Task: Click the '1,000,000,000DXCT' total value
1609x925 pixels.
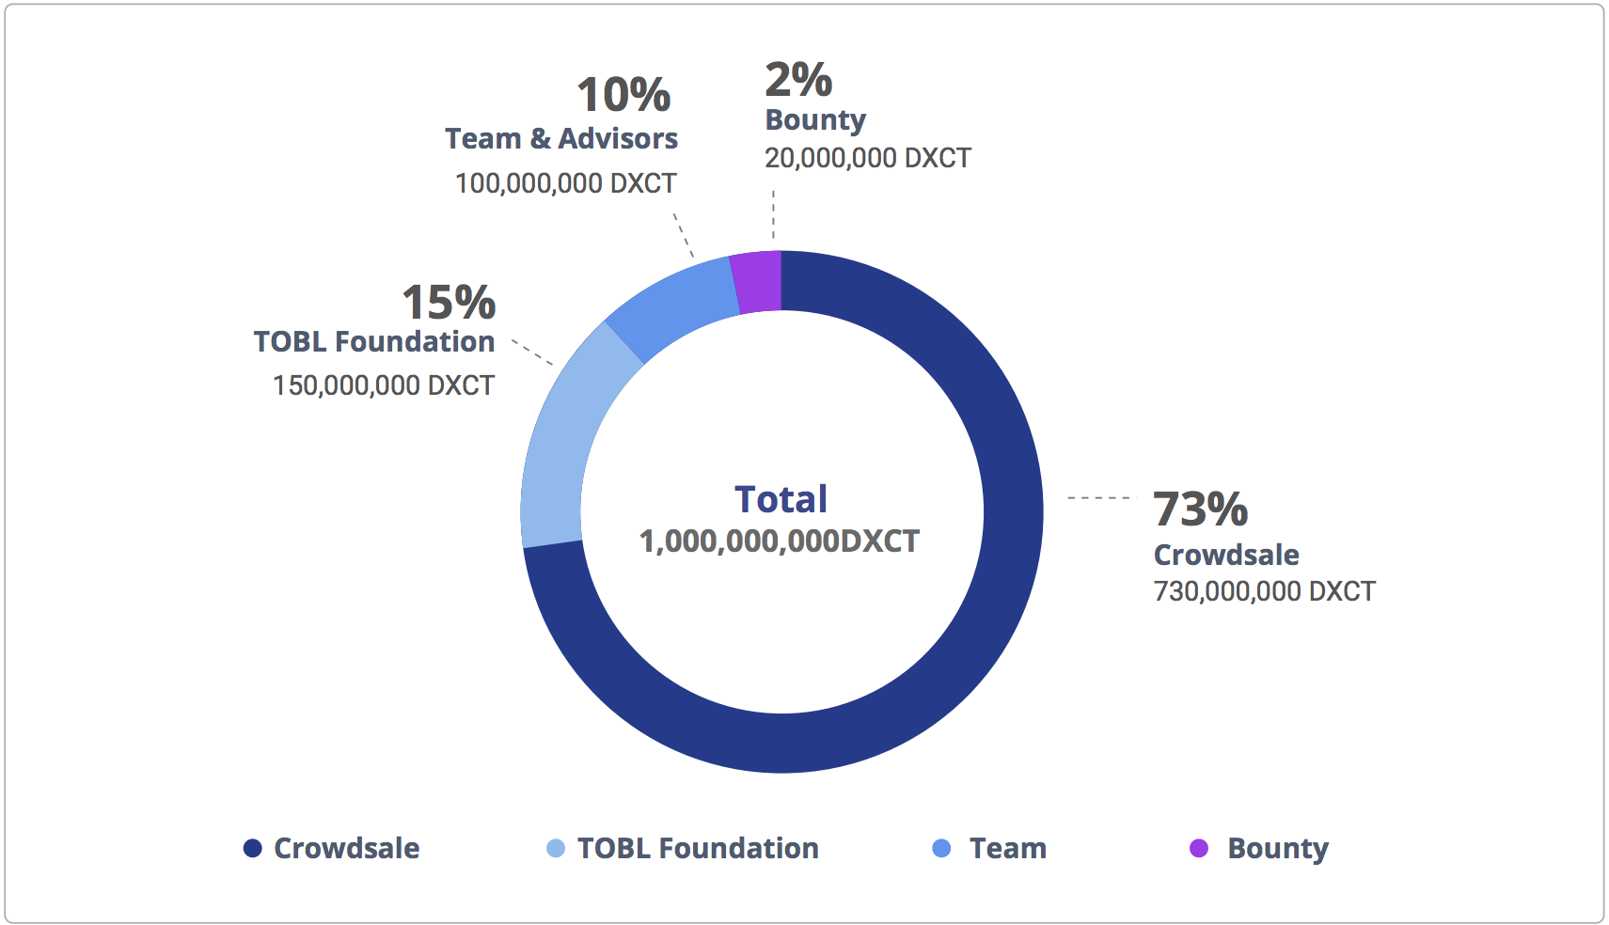Action: pyautogui.click(x=780, y=541)
